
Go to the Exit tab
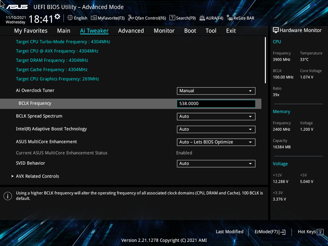pos(231,31)
